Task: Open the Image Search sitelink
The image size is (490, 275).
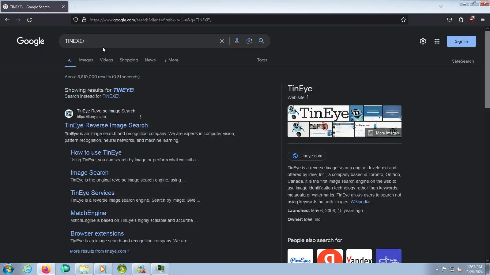Action: (x=89, y=173)
